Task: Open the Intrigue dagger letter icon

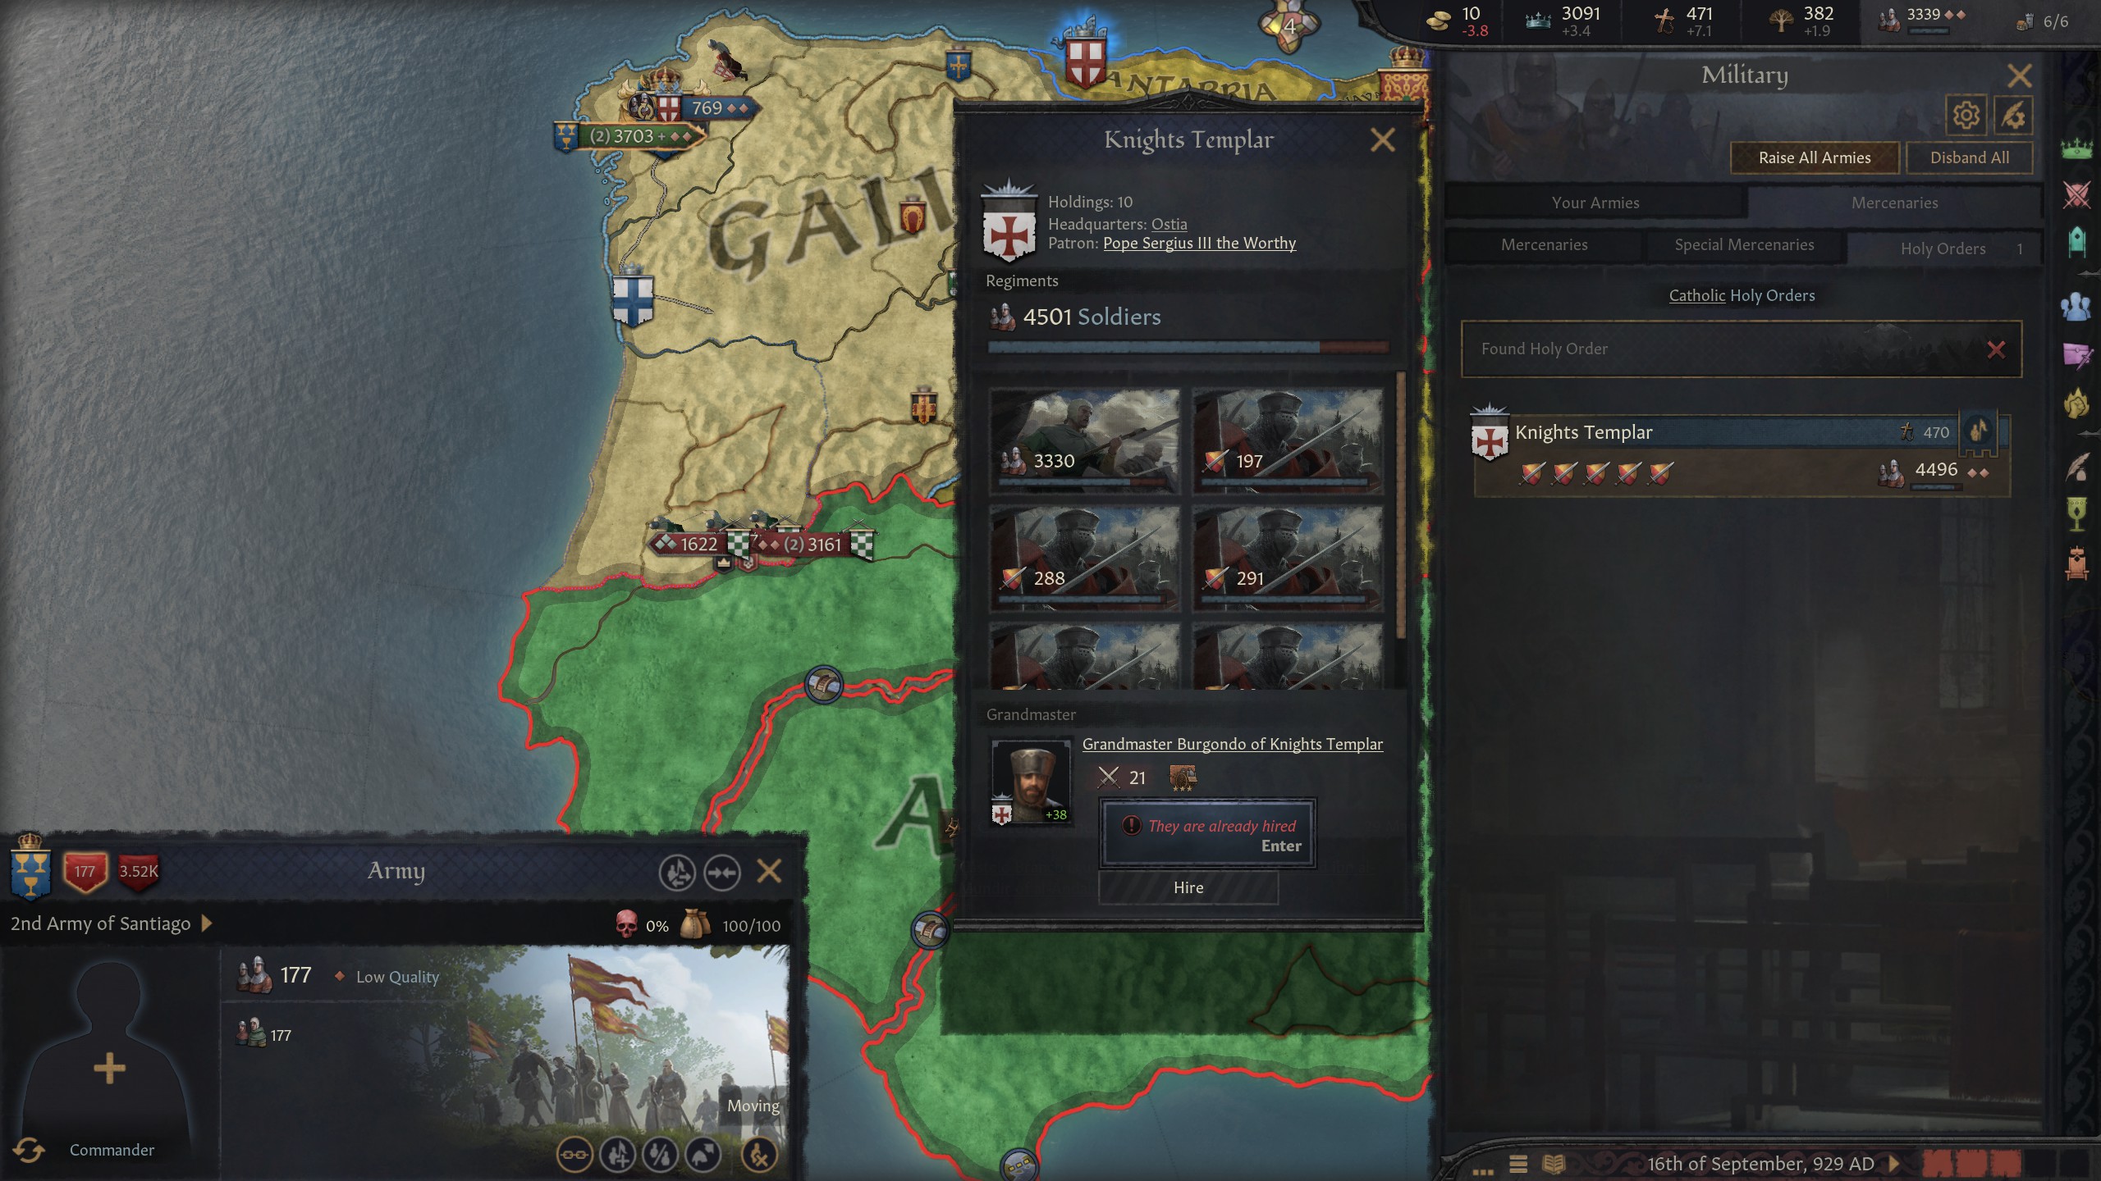Action: tap(2076, 354)
